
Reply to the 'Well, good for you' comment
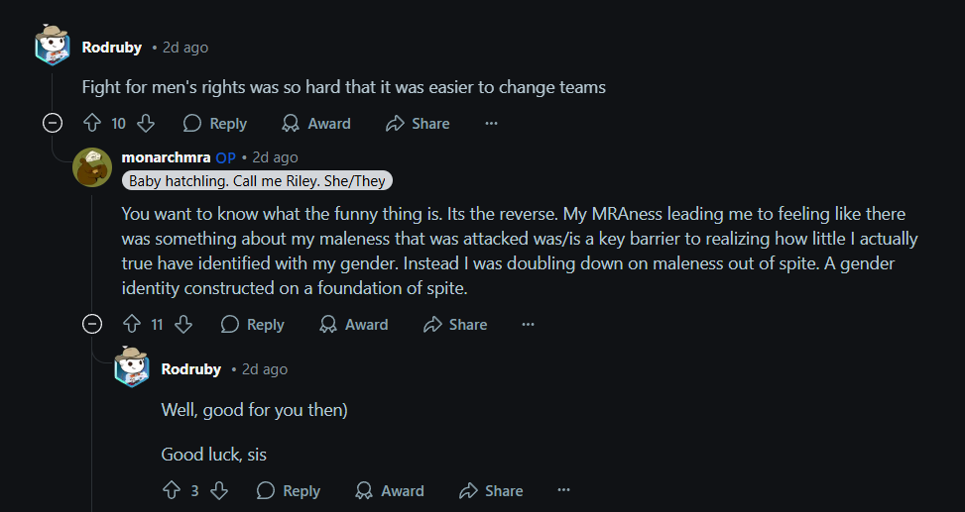pos(289,490)
